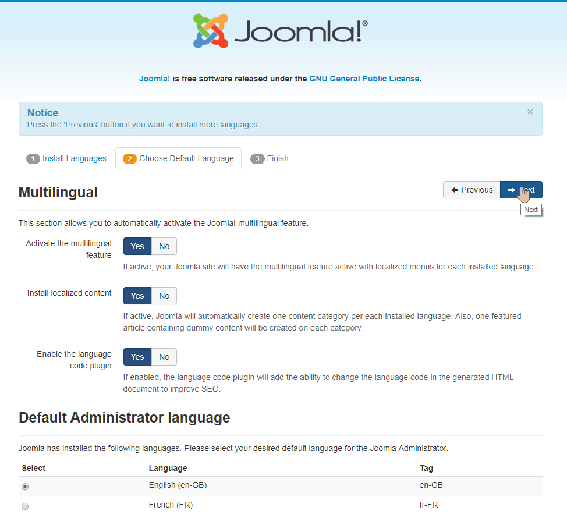The width and height of the screenshot is (567, 525).
Task: Click the Previous button
Action: [x=472, y=190]
